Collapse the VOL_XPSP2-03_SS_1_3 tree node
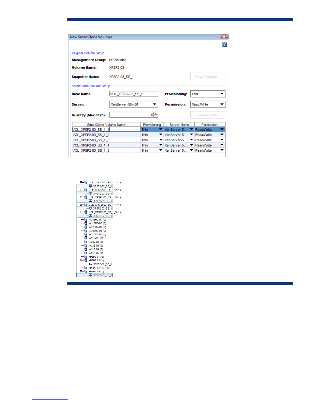This screenshot has height=402, width=311. pyautogui.click(x=81, y=197)
